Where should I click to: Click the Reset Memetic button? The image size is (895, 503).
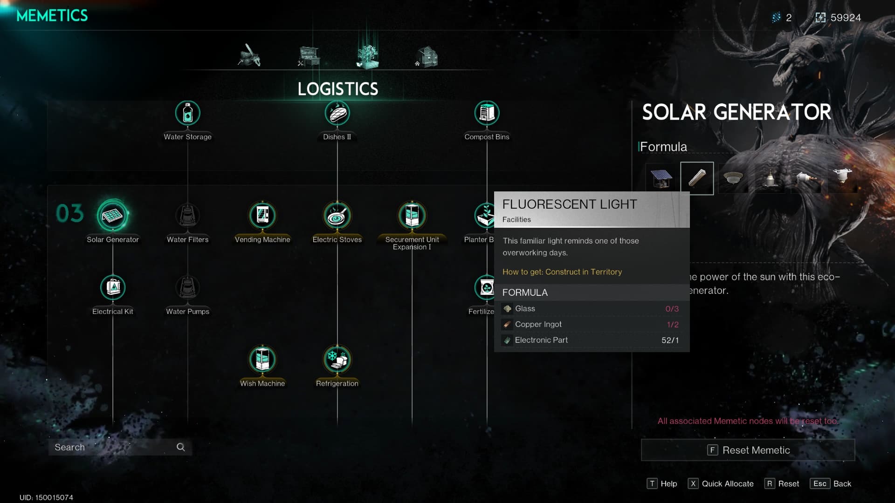(x=748, y=449)
